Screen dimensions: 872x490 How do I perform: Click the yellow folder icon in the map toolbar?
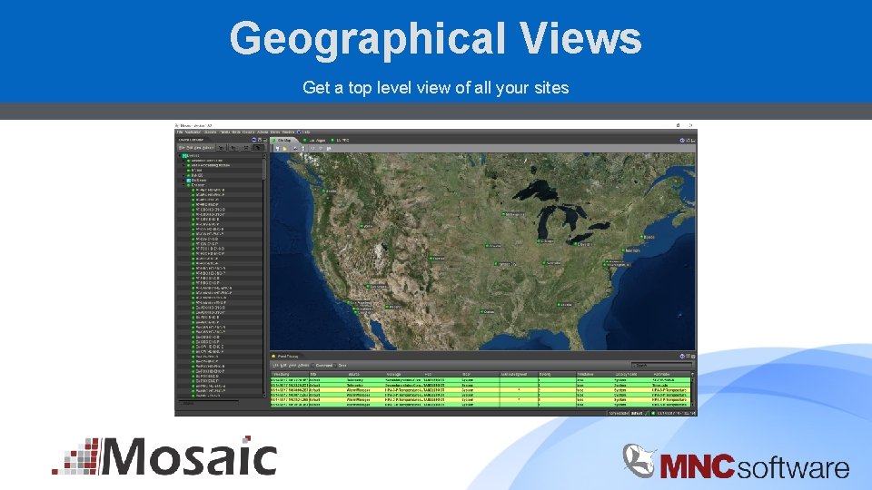click(x=284, y=148)
